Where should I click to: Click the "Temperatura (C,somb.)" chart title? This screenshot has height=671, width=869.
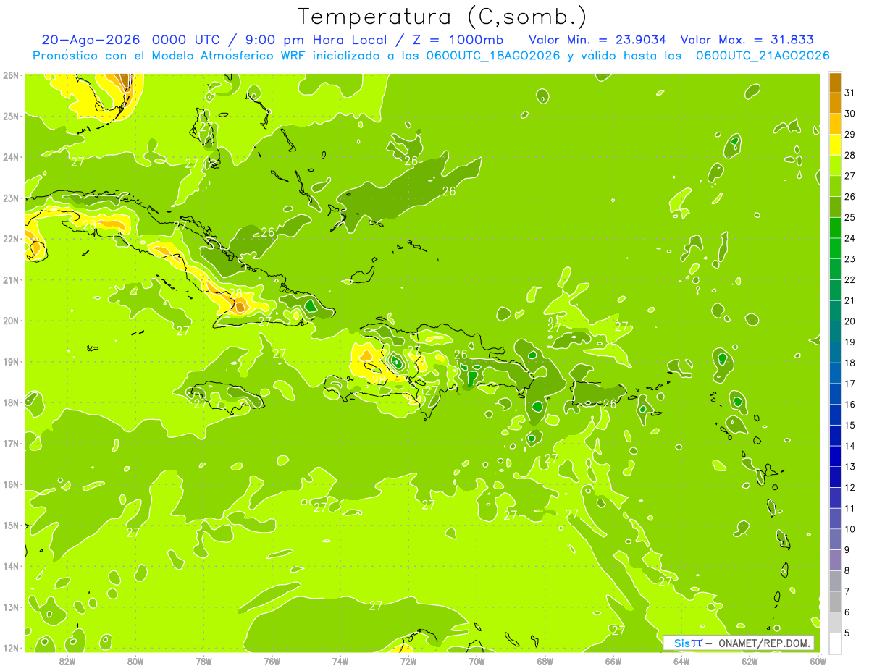(x=442, y=16)
